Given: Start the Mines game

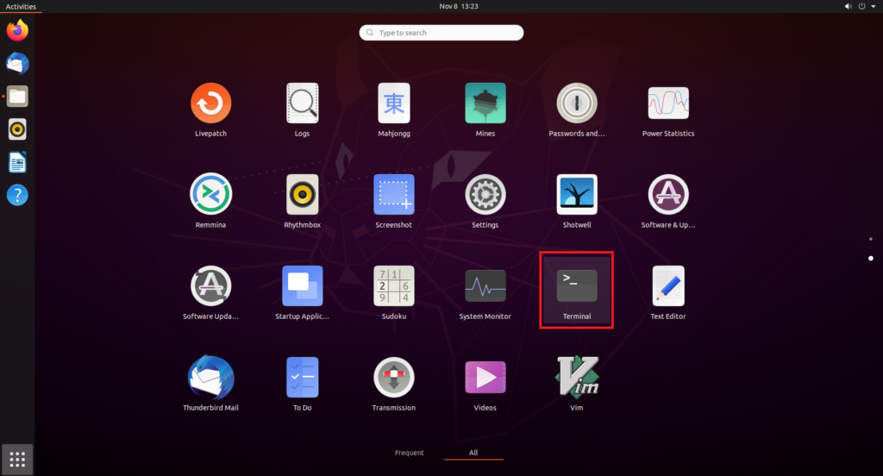Looking at the screenshot, I should 485,110.
